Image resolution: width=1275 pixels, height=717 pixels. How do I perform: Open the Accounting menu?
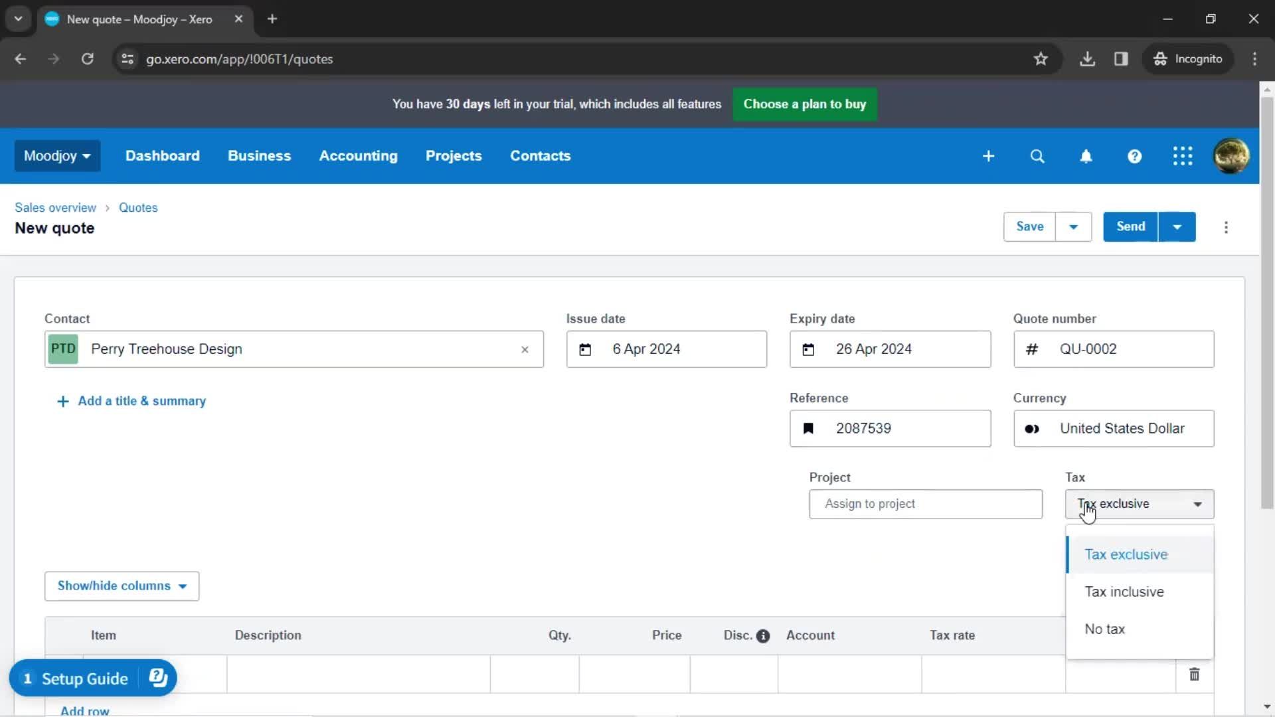click(x=359, y=156)
